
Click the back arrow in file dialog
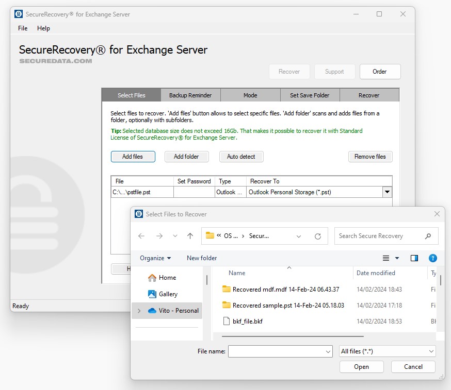pyautogui.click(x=141, y=236)
